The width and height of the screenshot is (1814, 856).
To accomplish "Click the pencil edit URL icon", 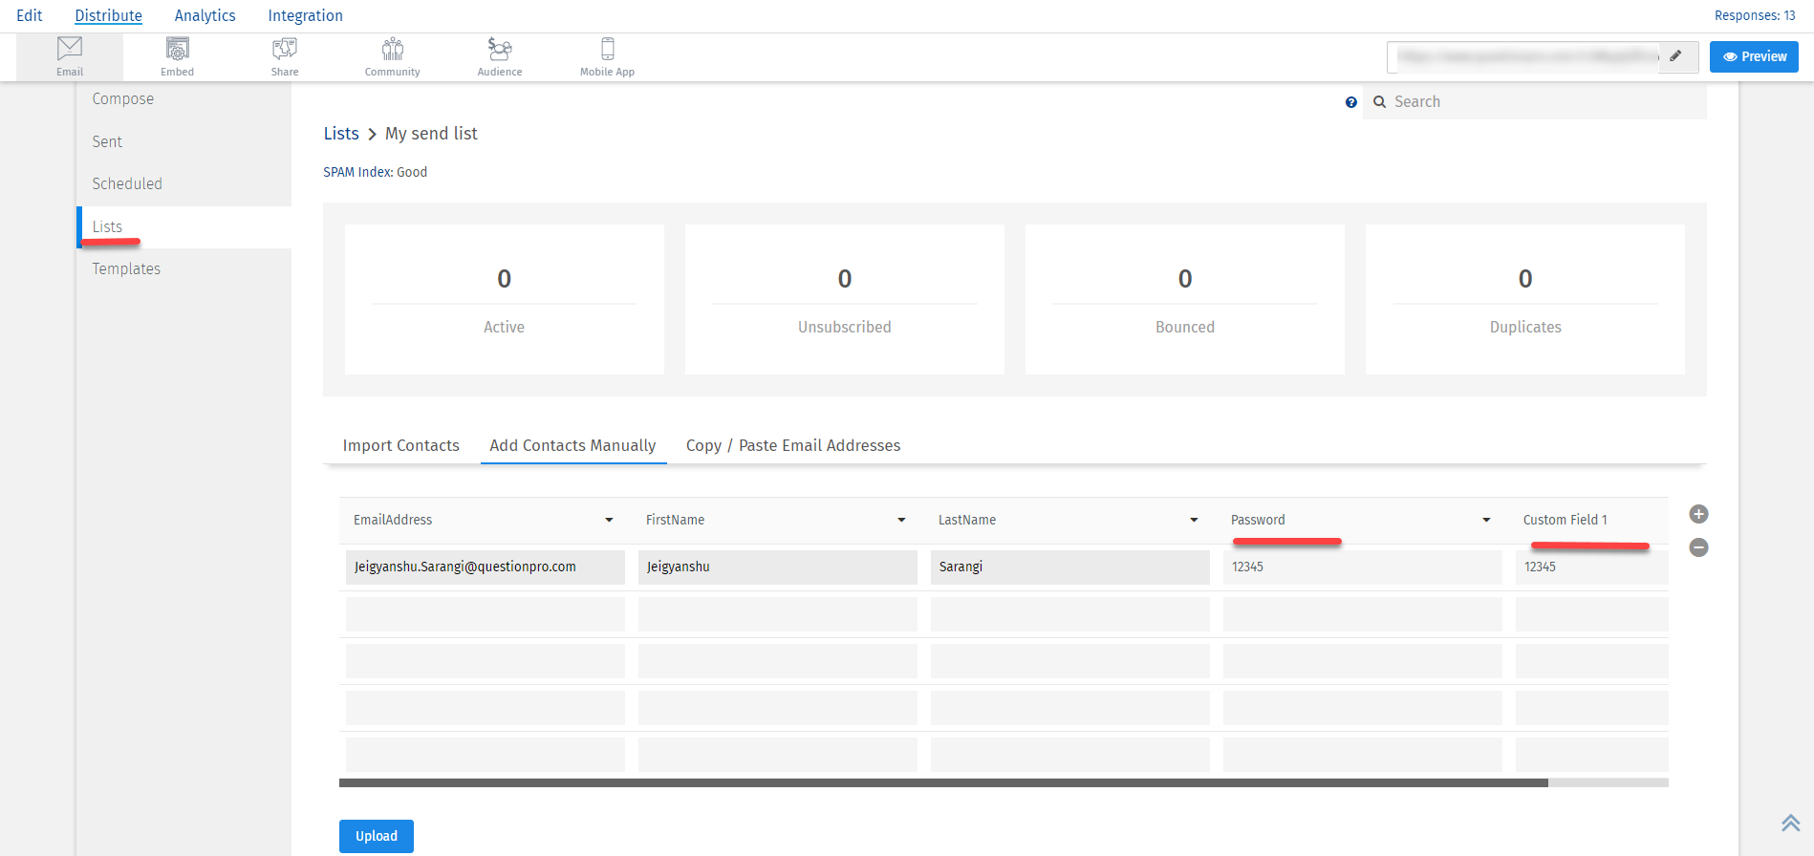I will coord(1675,56).
